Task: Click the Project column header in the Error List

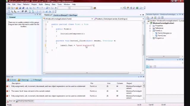Action: tap(129, 83)
